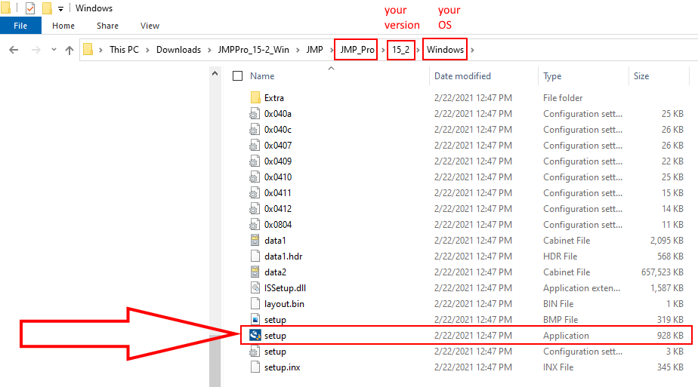
Task: Select the data2 file name
Action: tap(275, 272)
